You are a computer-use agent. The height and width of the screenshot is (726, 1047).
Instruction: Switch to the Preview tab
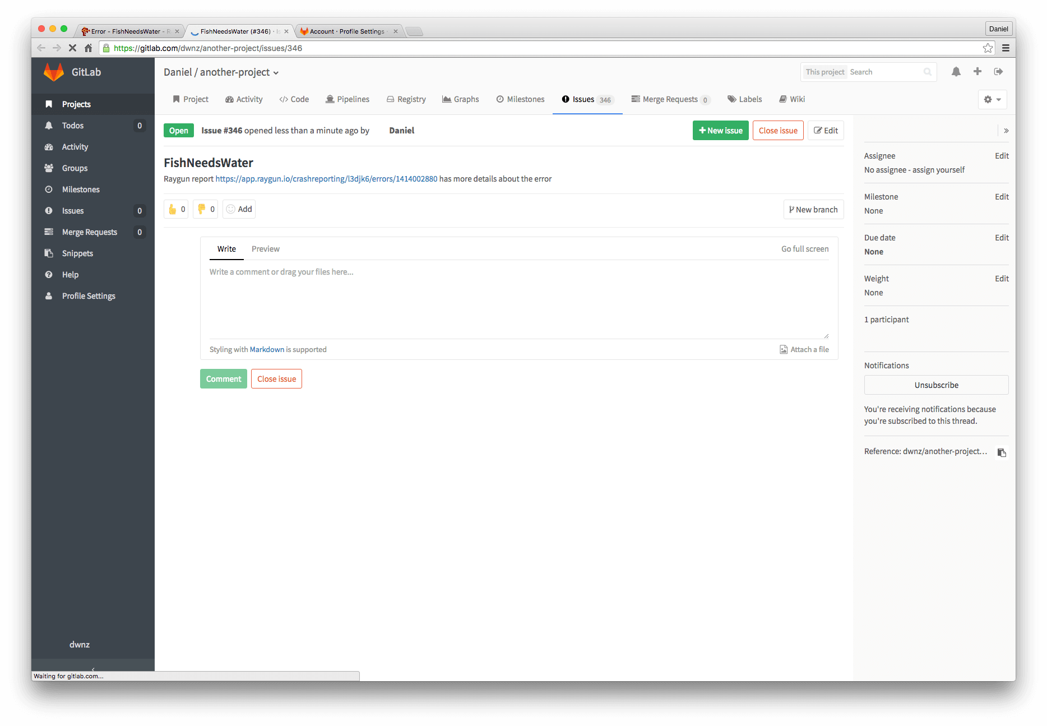pyautogui.click(x=265, y=248)
